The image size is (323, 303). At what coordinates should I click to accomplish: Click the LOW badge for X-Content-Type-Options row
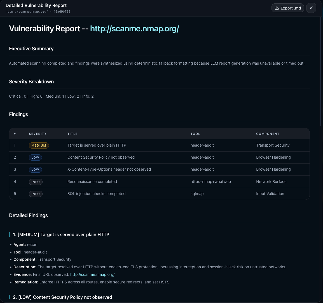click(x=35, y=170)
